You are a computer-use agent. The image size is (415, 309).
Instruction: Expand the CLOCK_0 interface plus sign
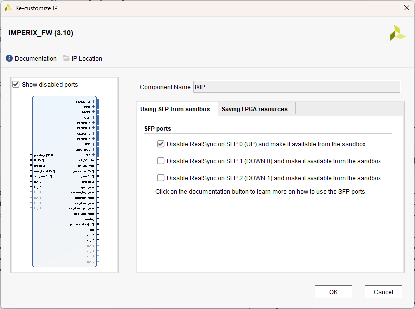[x=93, y=123]
